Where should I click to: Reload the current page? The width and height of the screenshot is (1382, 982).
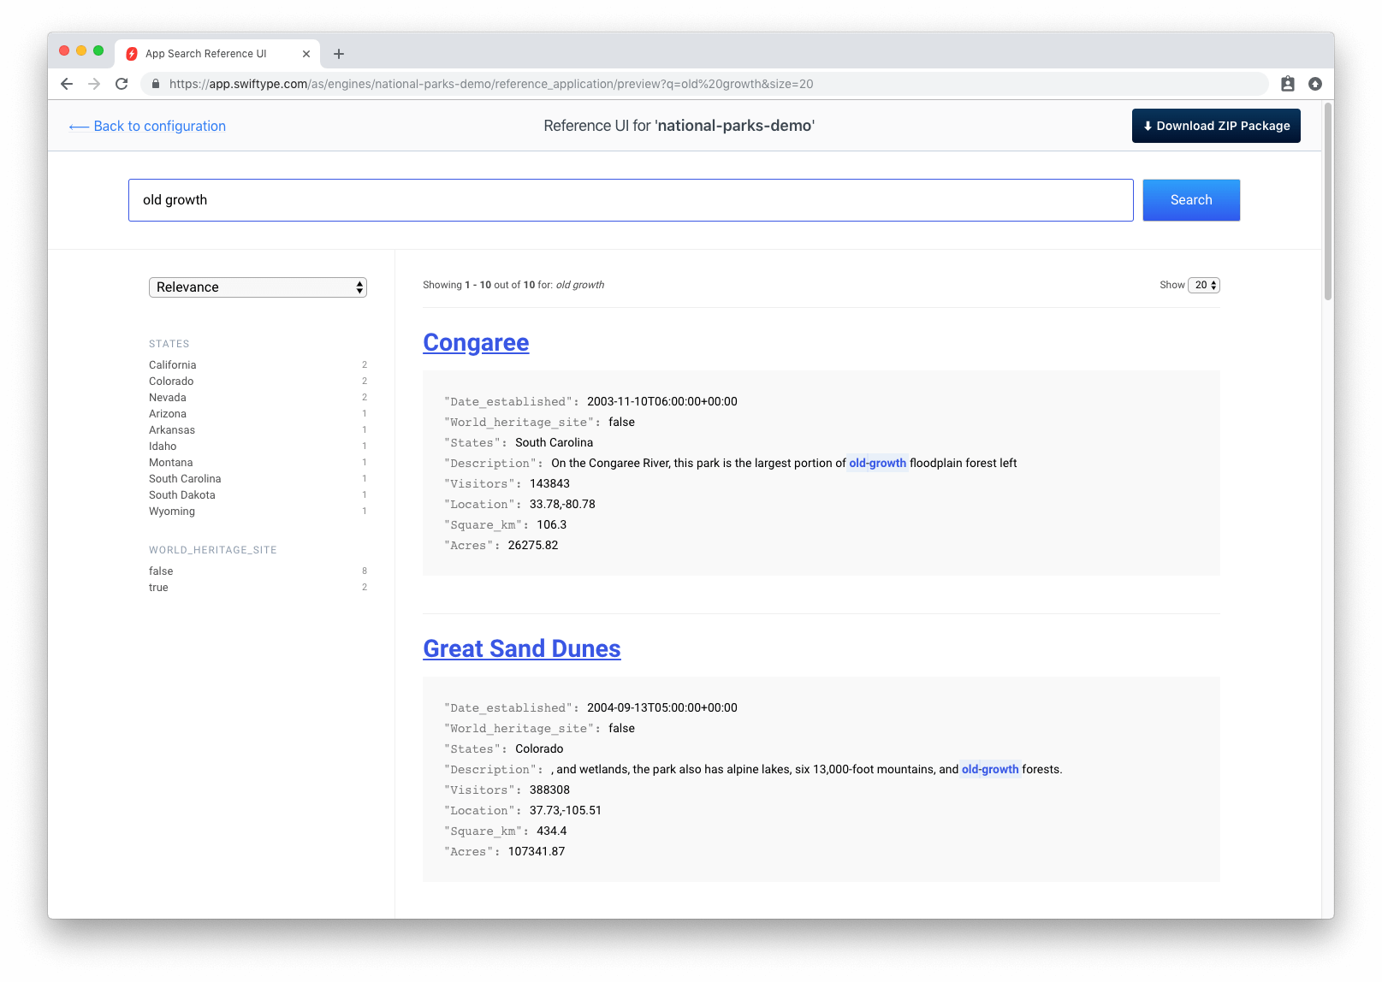[122, 84]
